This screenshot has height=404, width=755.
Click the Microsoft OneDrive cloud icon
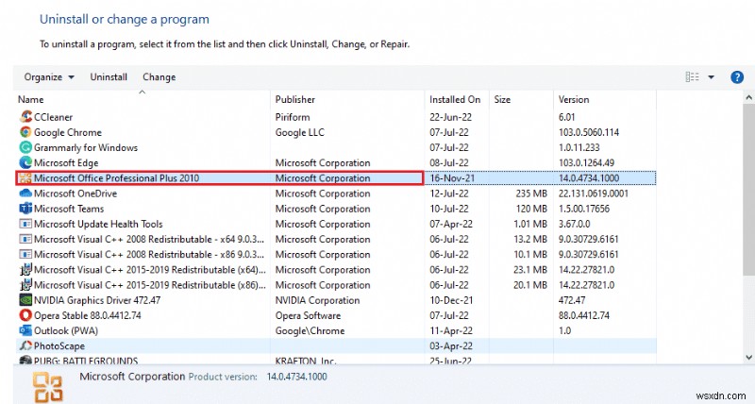[25, 194]
